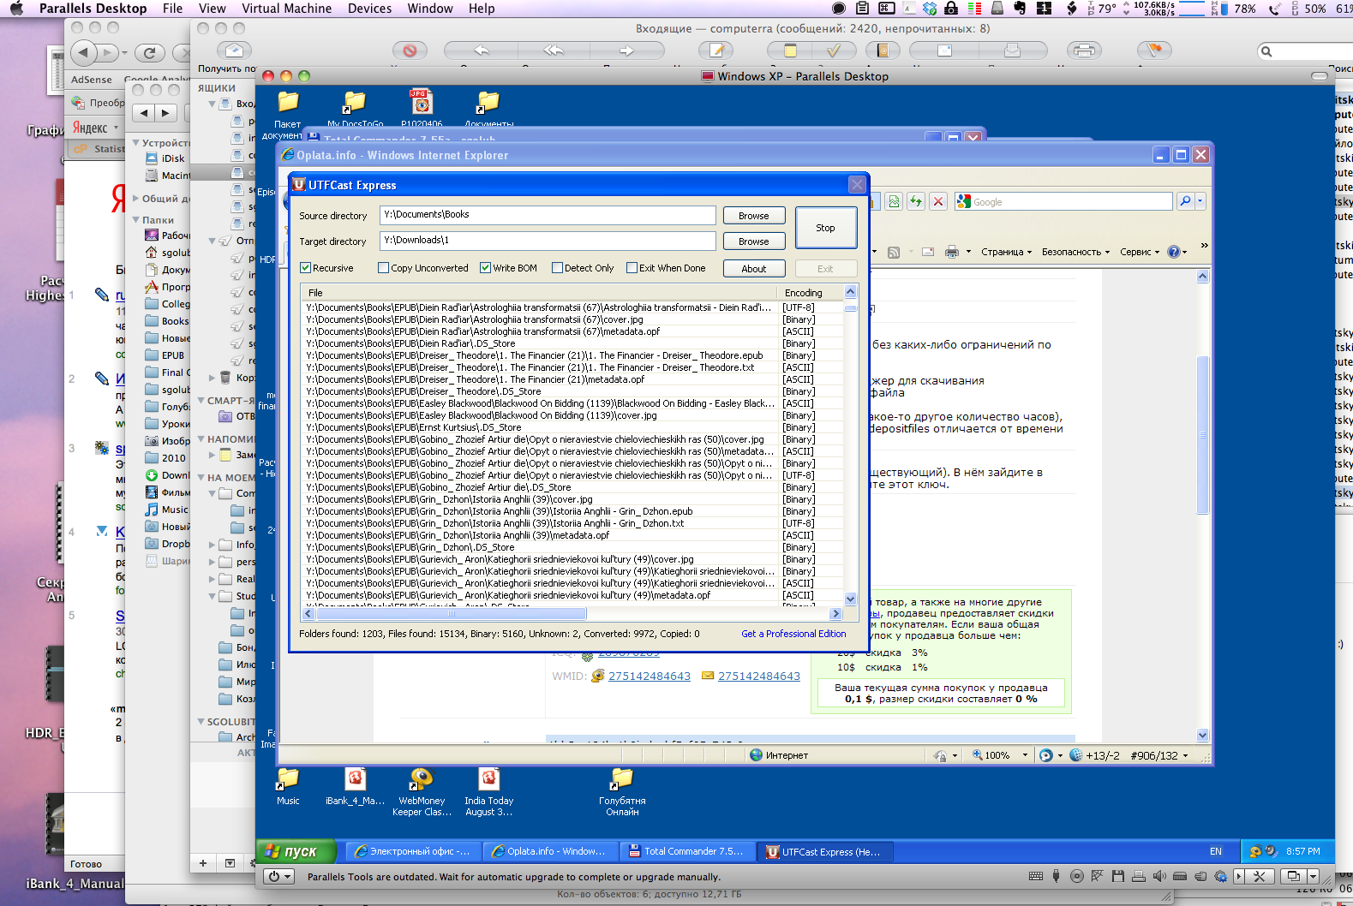Image resolution: width=1353 pixels, height=906 pixels.
Task: Click the Stop button in UTFCast Express
Action: [825, 228]
